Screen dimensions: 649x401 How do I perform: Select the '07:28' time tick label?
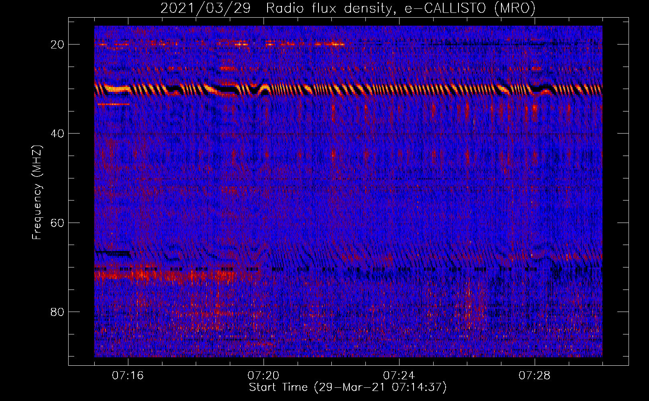[535, 376]
